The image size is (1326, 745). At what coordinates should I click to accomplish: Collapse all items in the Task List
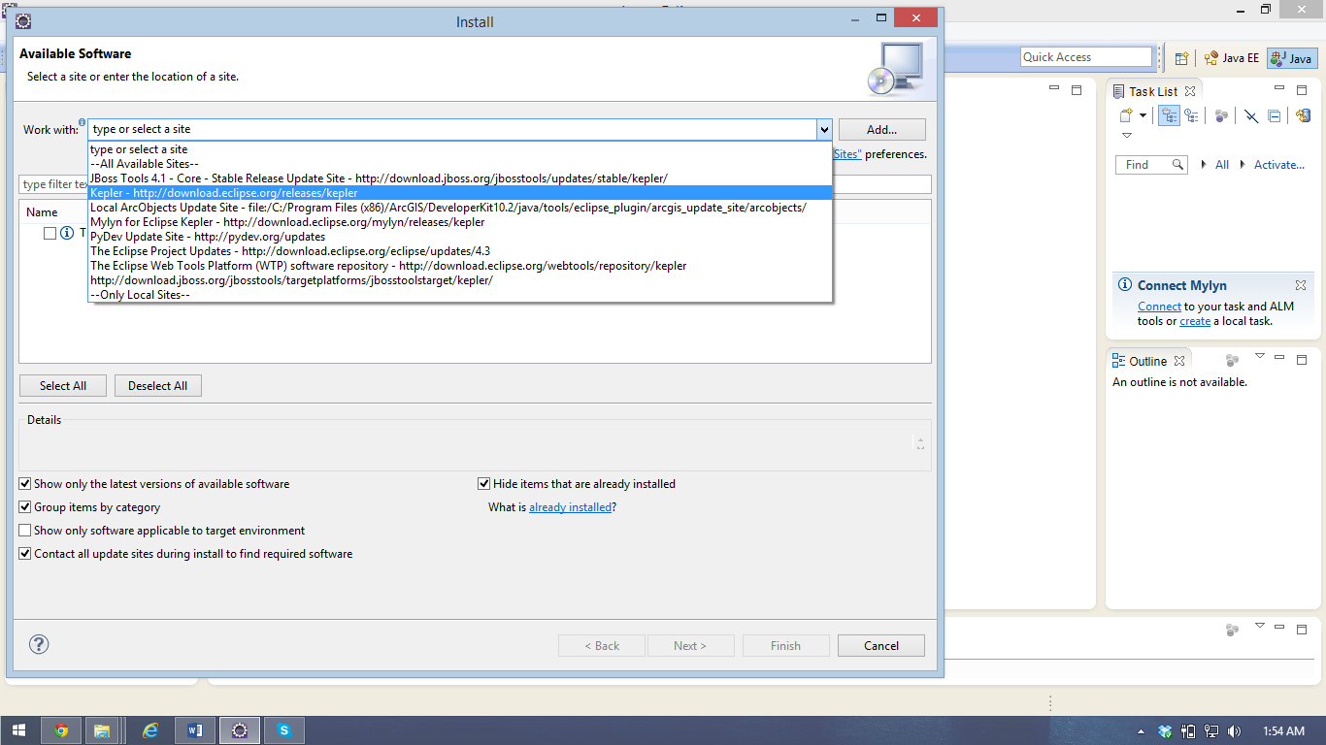click(1274, 115)
